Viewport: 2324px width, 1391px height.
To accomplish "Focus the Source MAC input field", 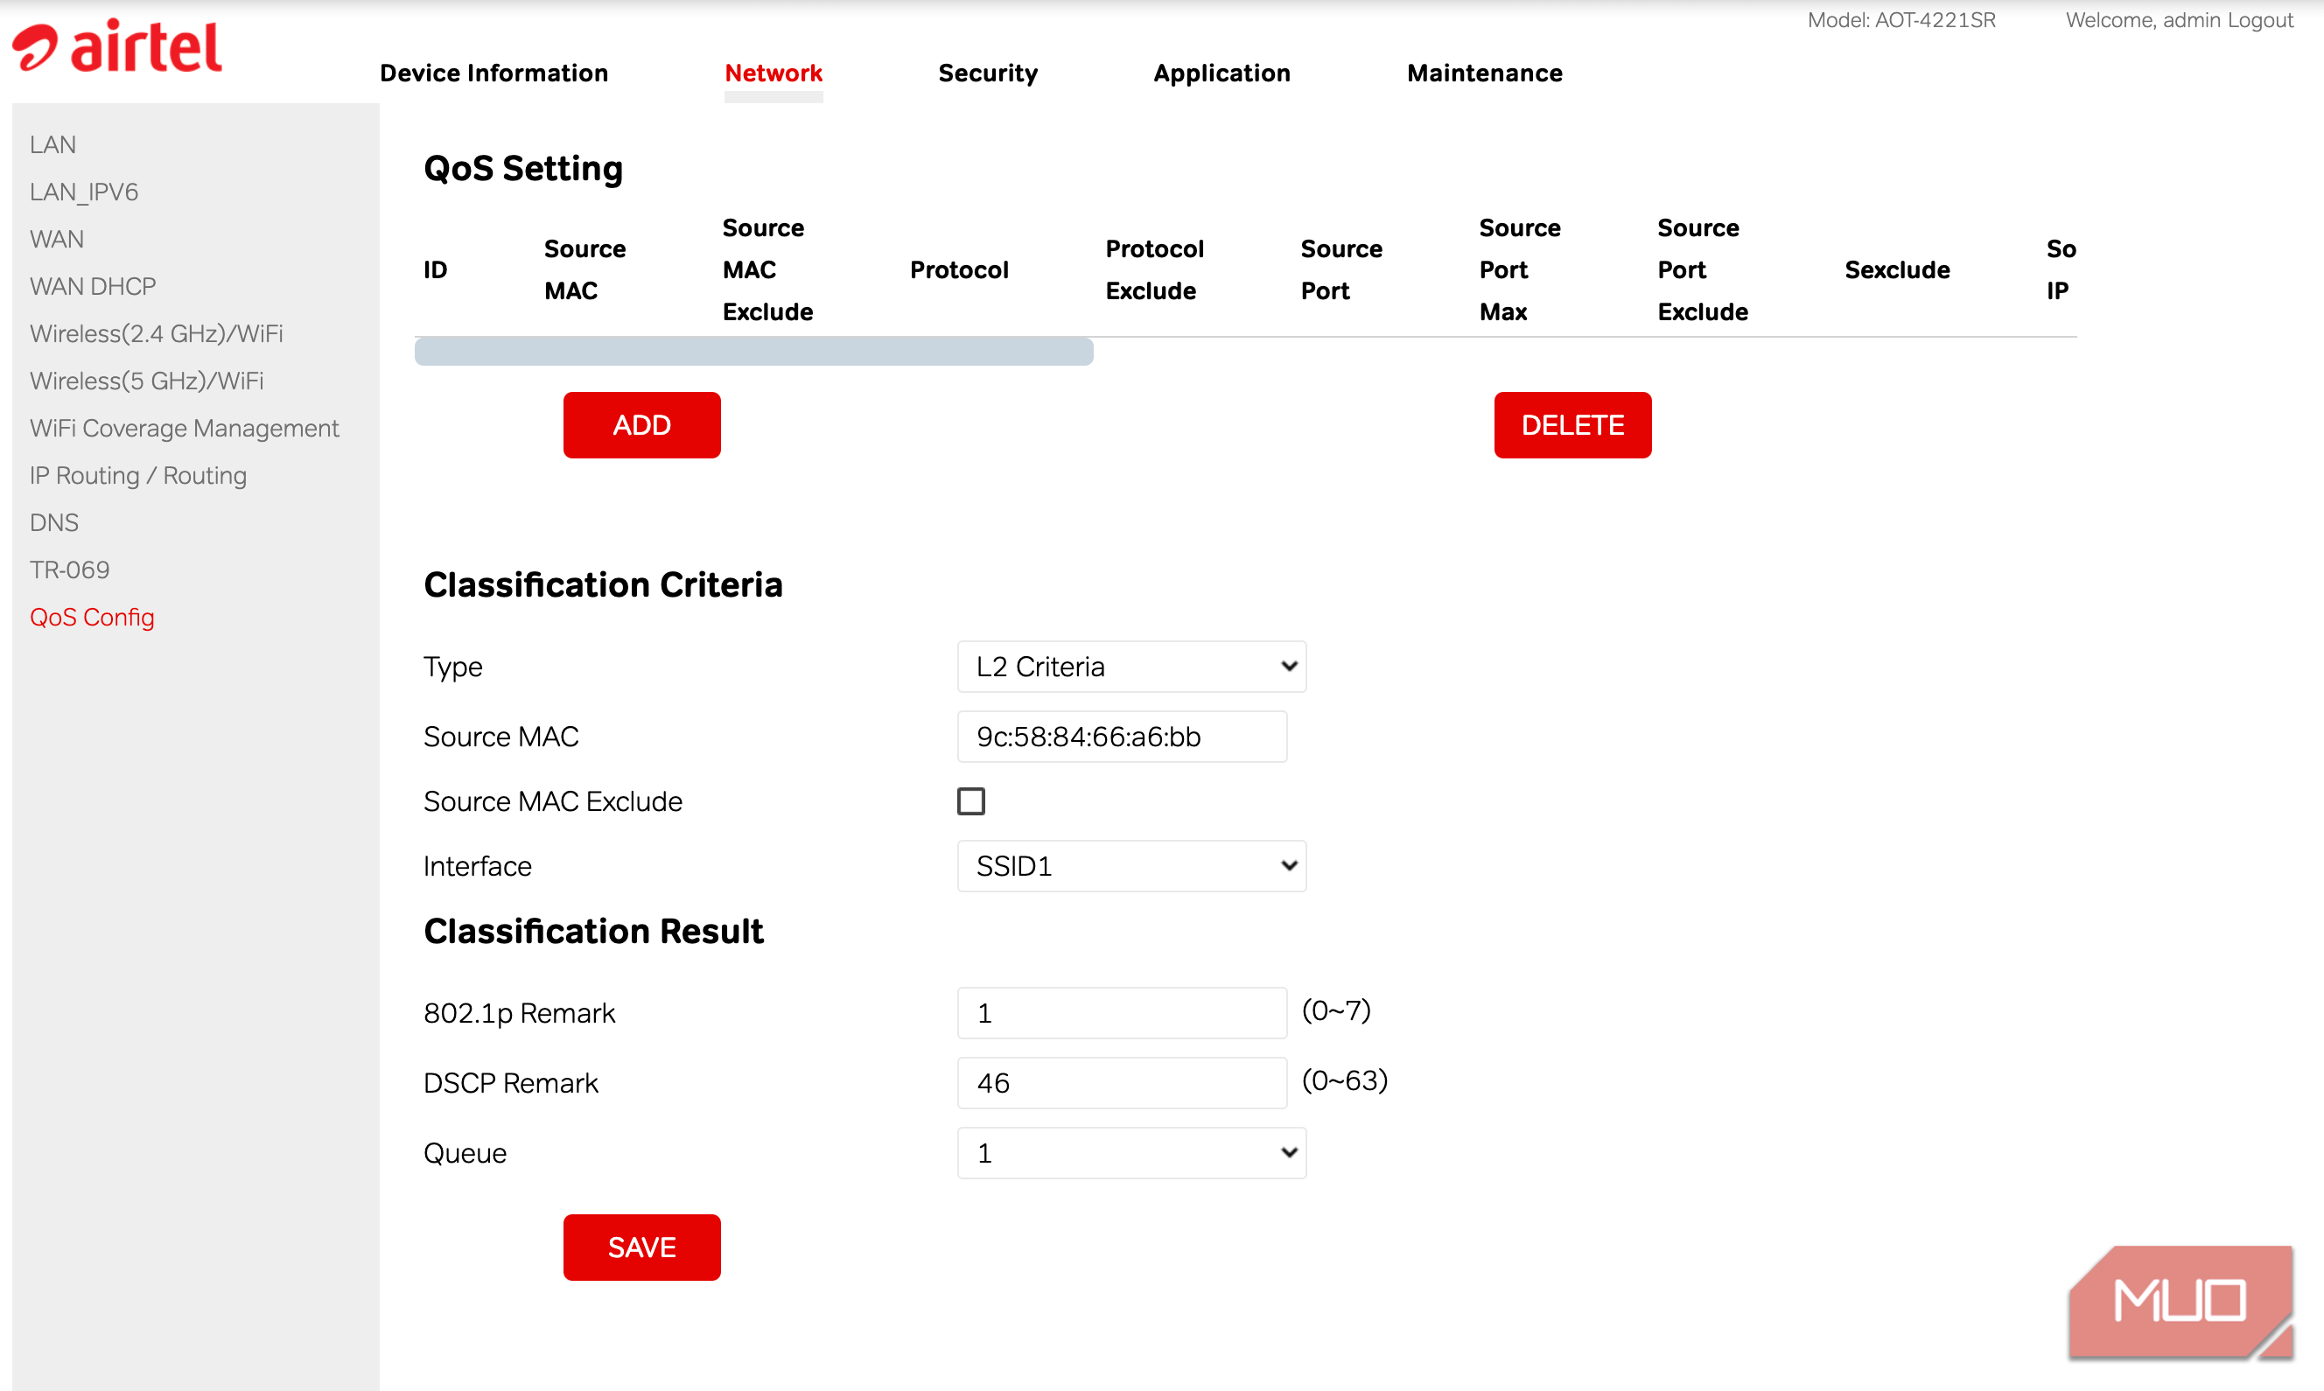I will [1122, 736].
